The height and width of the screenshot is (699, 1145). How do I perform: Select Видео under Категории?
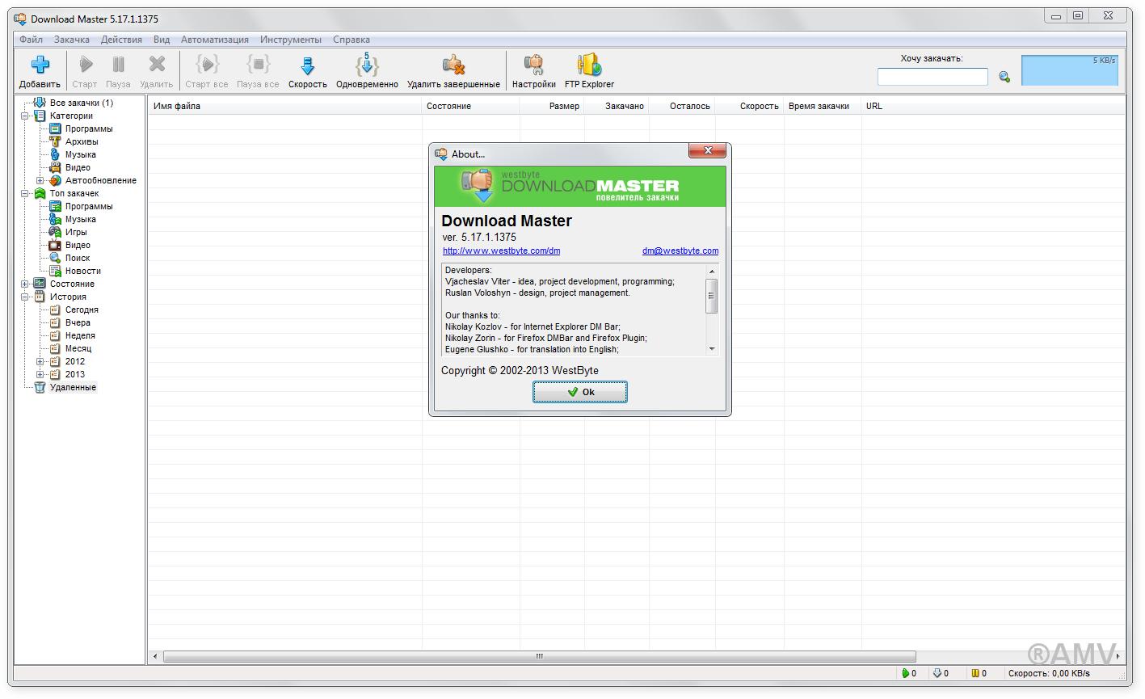(78, 167)
